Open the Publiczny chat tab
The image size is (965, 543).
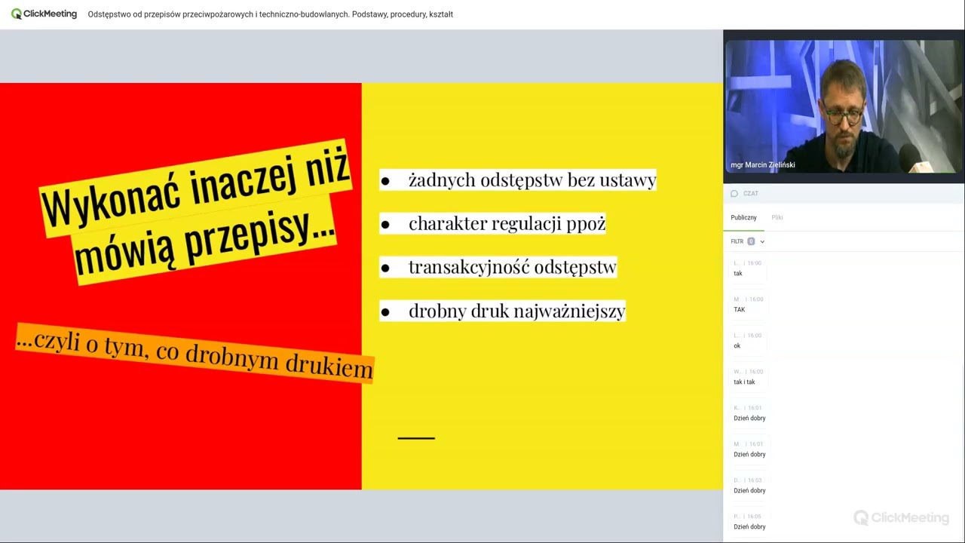(x=743, y=217)
